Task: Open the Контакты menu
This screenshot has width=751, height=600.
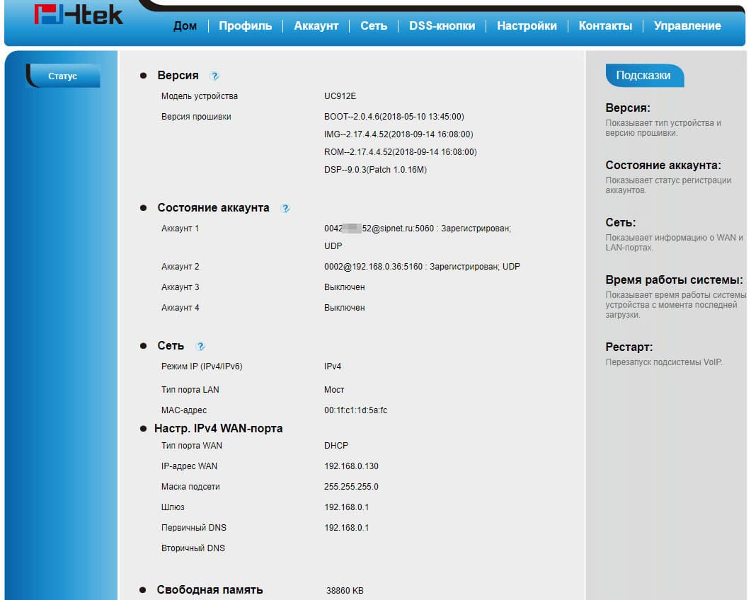Action: [605, 26]
